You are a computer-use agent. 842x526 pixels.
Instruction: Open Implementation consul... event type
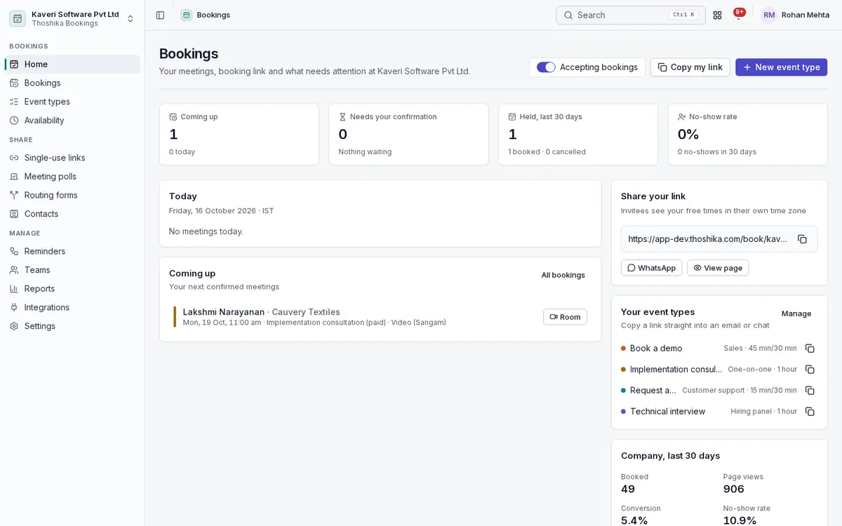(x=676, y=370)
